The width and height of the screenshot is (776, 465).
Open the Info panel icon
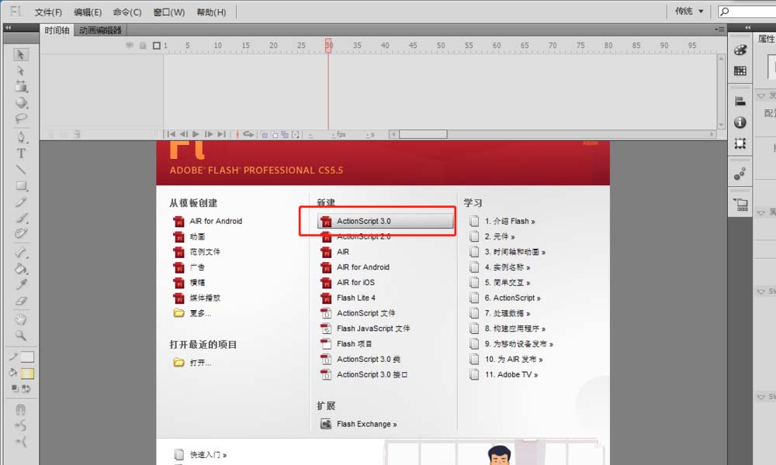(740, 122)
